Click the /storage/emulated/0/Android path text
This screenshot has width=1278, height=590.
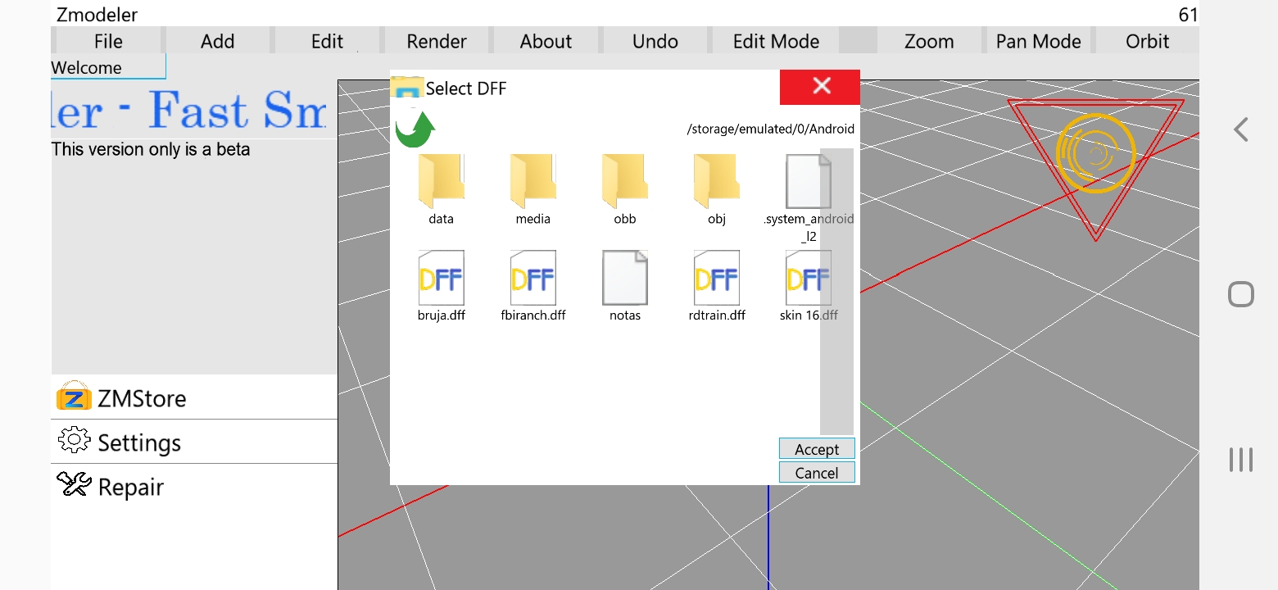pos(771,129)
